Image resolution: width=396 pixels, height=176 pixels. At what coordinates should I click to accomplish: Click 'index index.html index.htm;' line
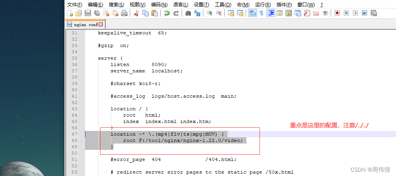point(167,121)
